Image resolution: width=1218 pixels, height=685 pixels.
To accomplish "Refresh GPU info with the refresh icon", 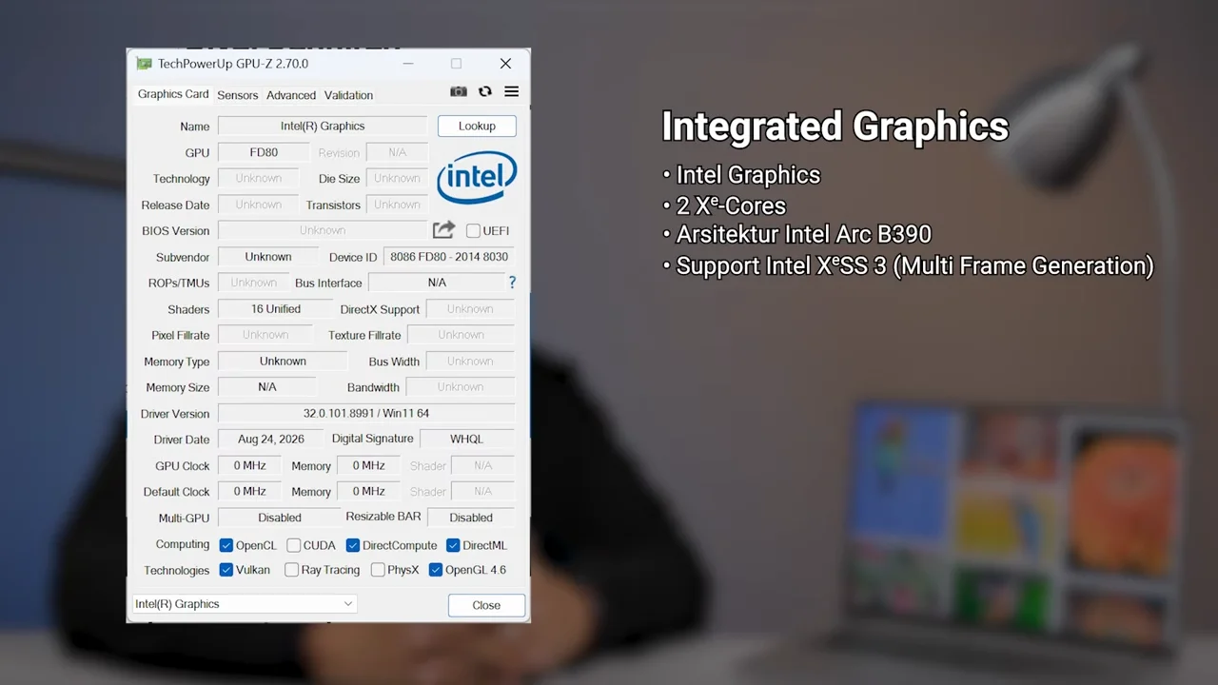I will click(x=485, y=91).
